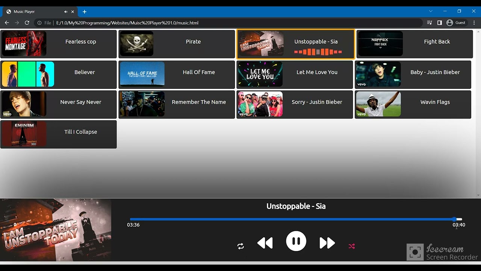
Task: Click the current time 03:36
Action: tap(133, 225)
